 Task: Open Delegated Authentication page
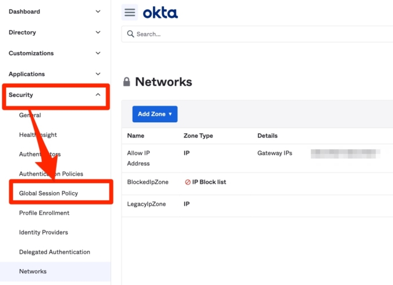coord(55,252)
